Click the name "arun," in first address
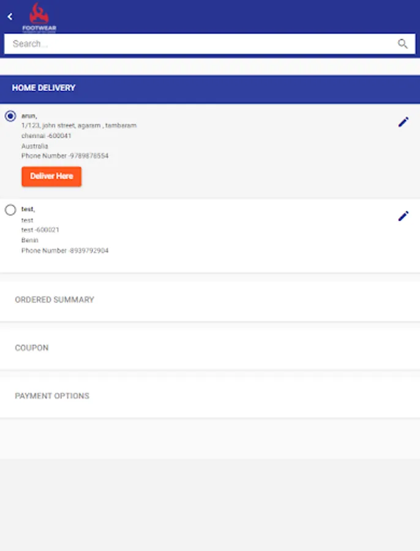Image resolution: width=420 pixels, height=551 pixels. pos(29,116)
